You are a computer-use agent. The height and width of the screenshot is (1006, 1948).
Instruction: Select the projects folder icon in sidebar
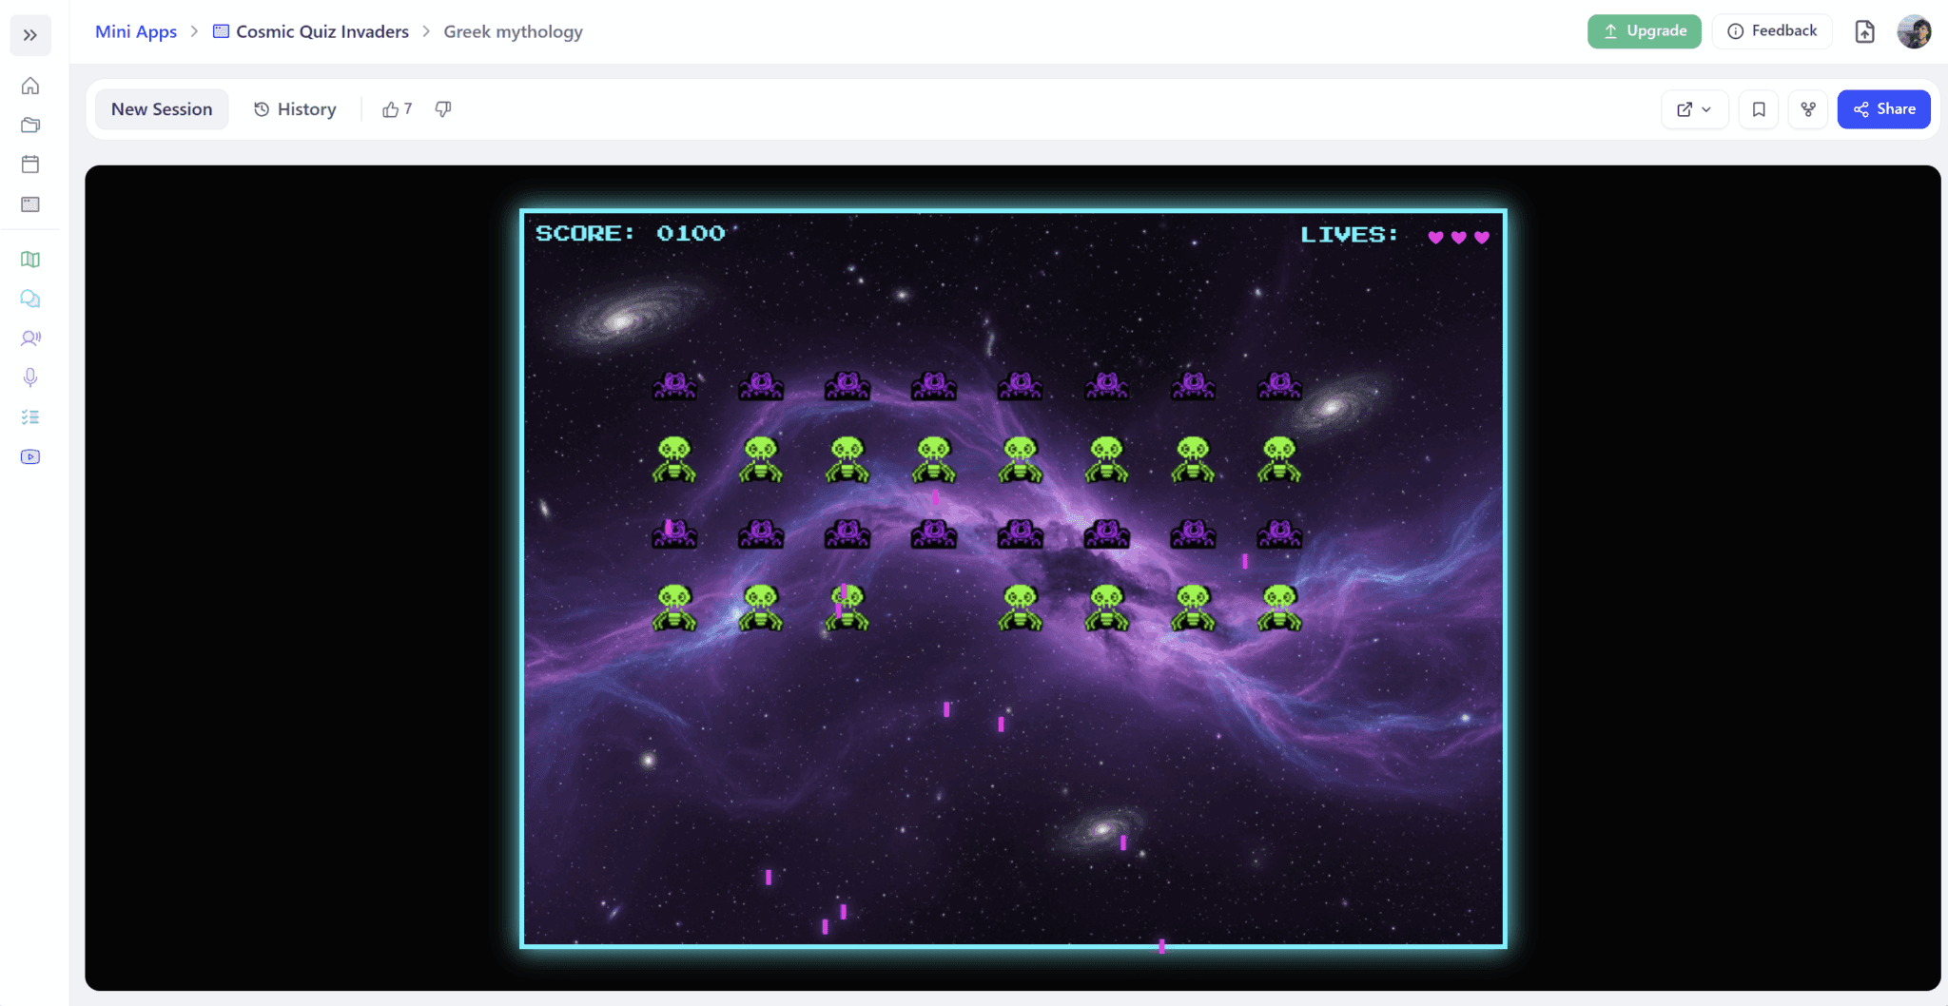30,125
